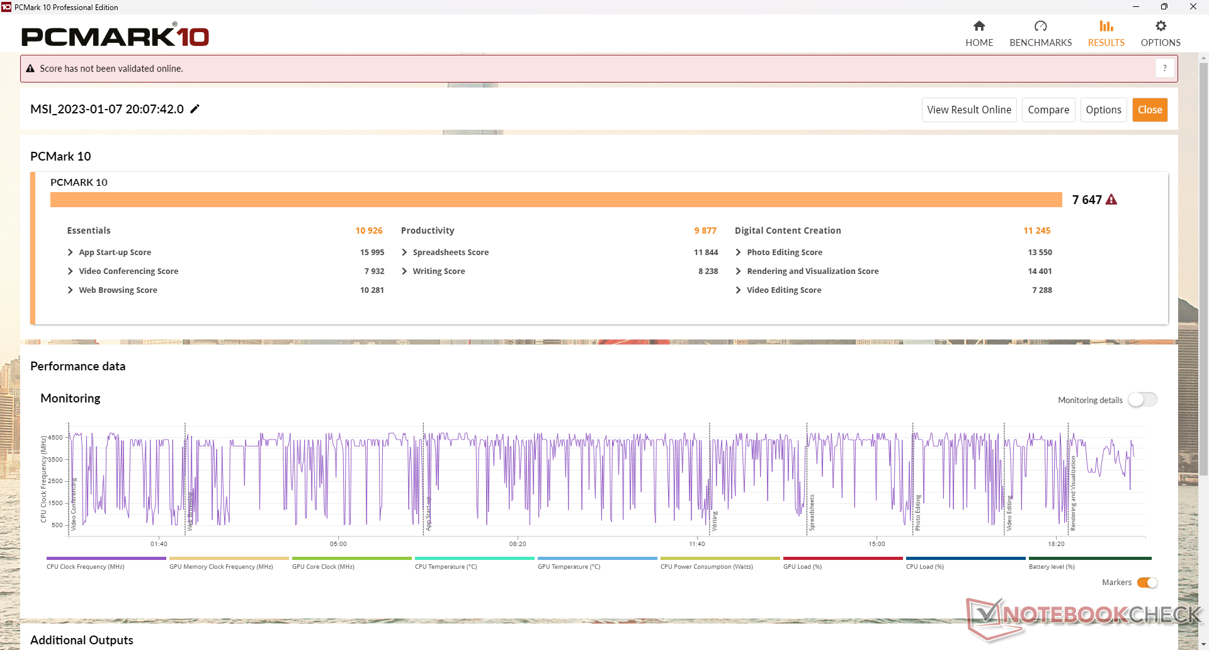The width and height of the screenshot is (1209, 650).
Task: Toggle GPU Load legend swatch
Action: (843, 558)
